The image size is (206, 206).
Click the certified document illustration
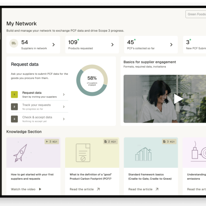[x=83, y=153]
